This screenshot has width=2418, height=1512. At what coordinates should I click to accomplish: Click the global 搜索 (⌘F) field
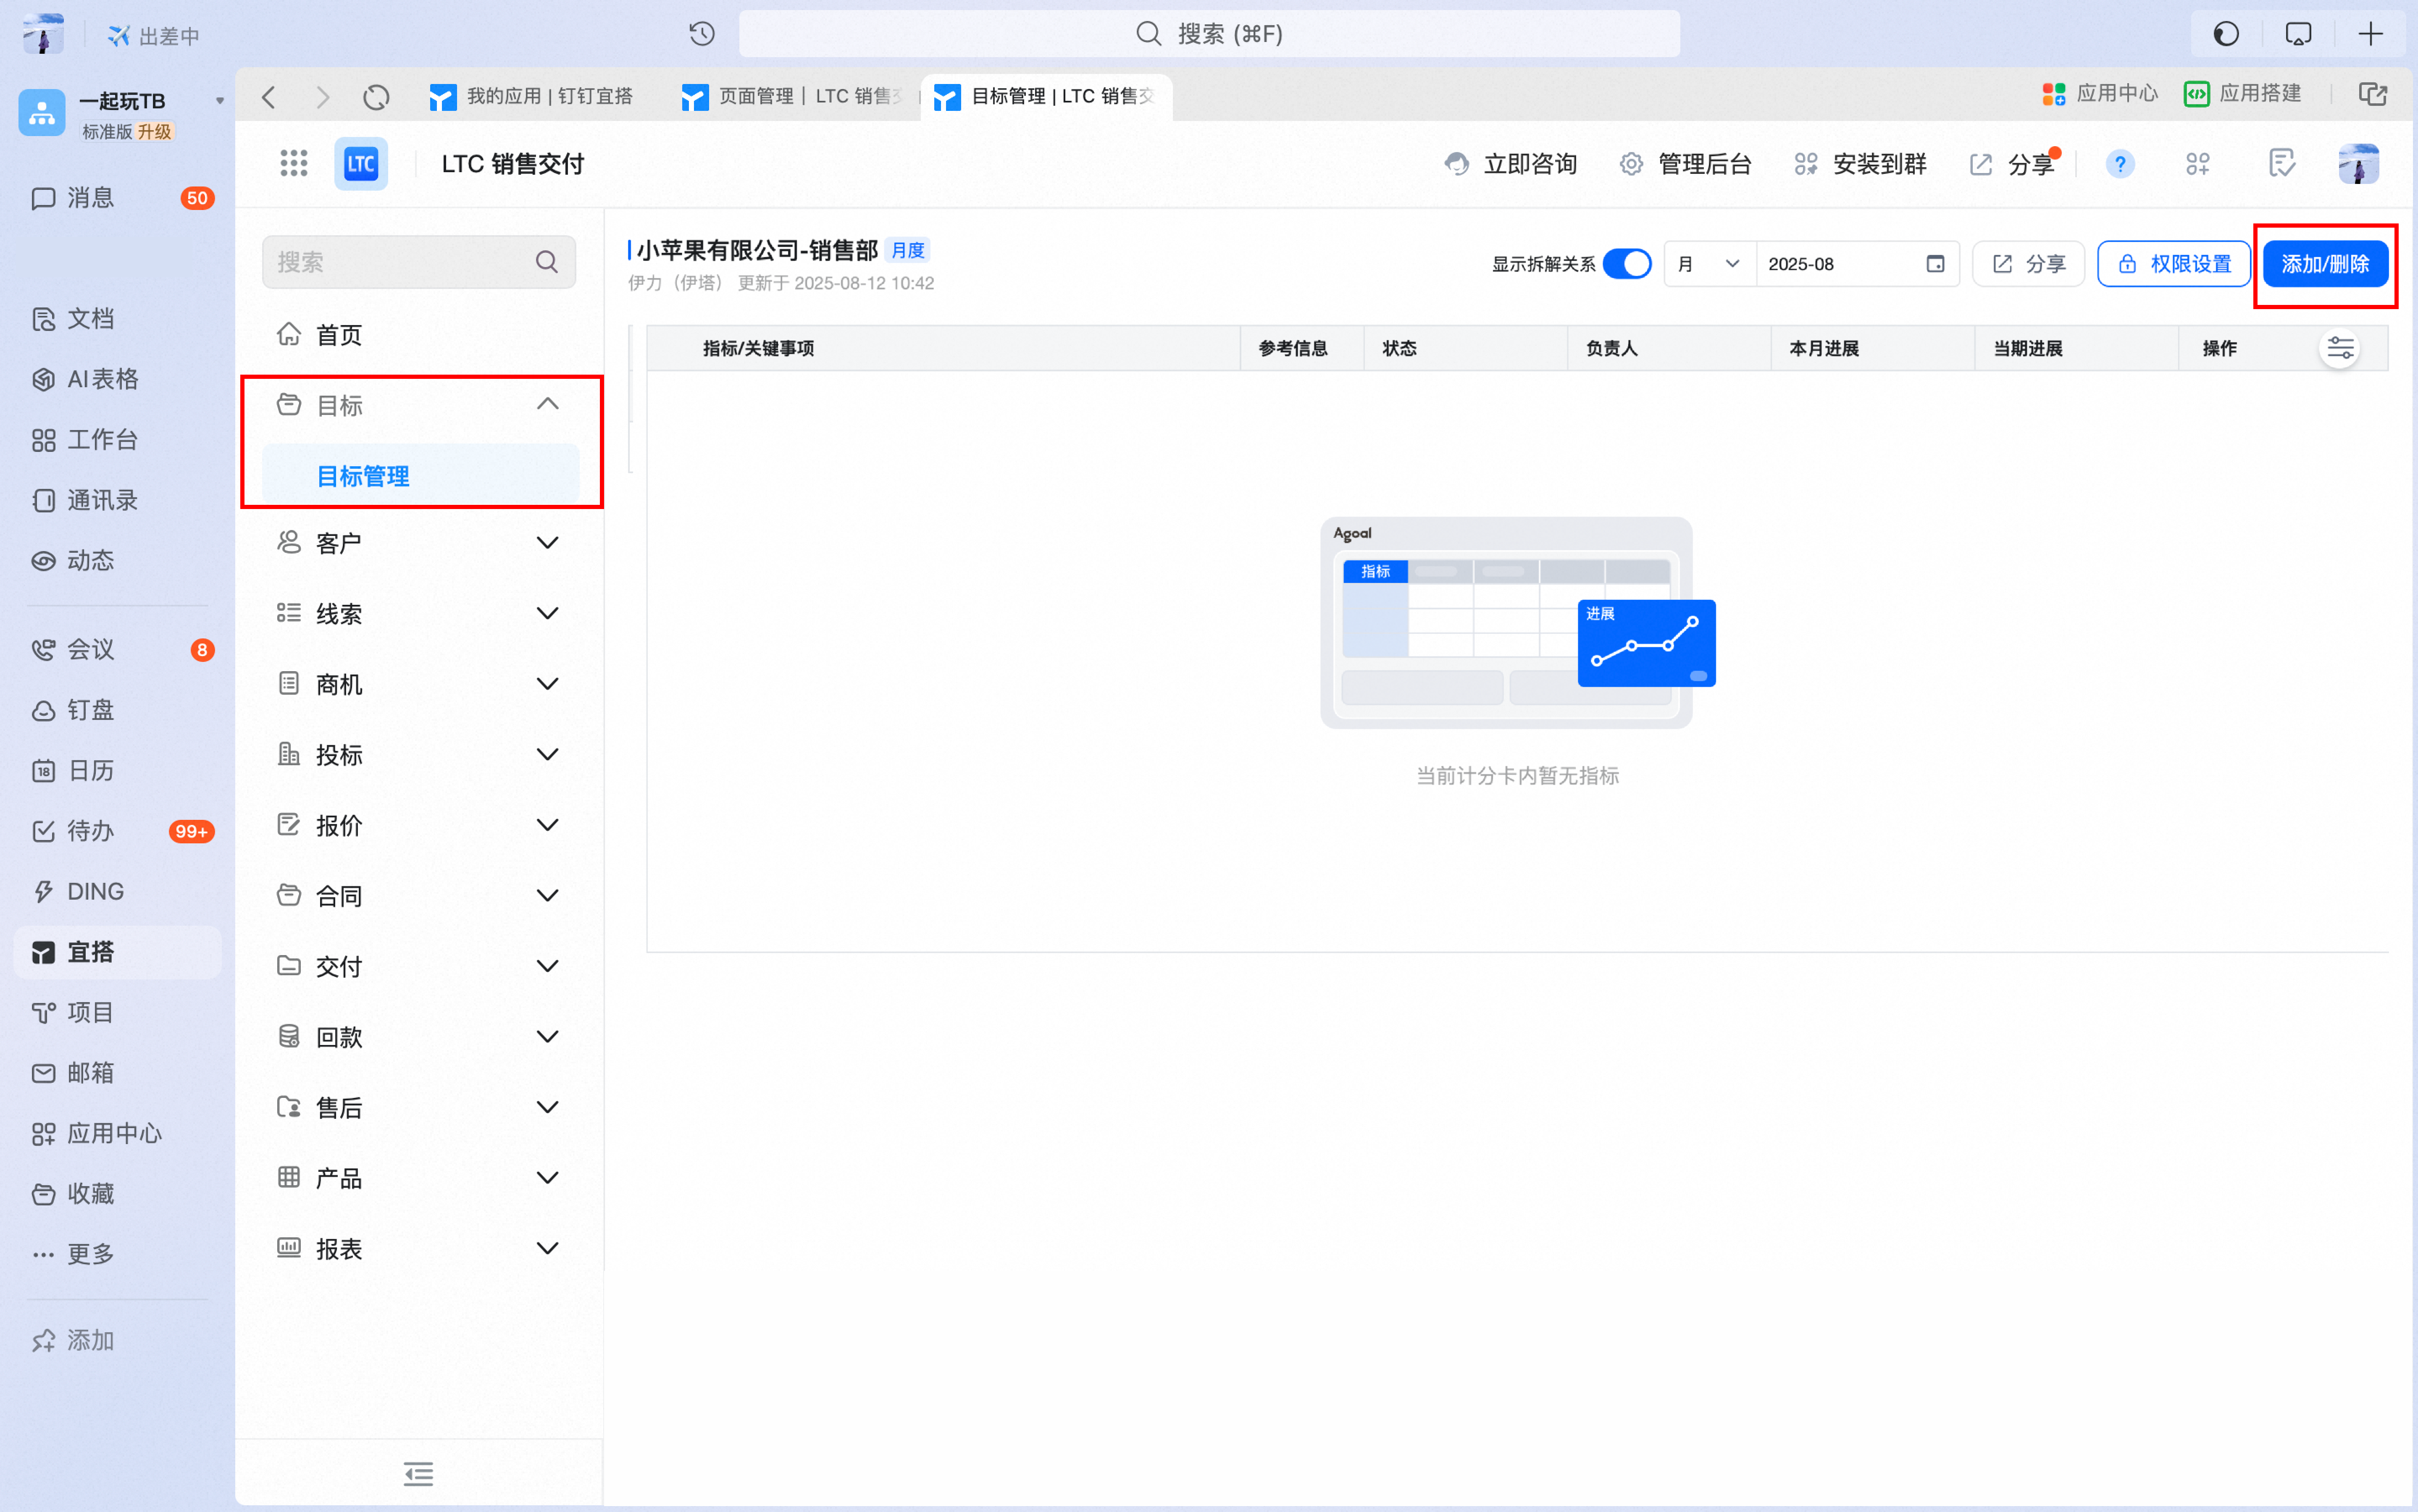pos(1209,34)
